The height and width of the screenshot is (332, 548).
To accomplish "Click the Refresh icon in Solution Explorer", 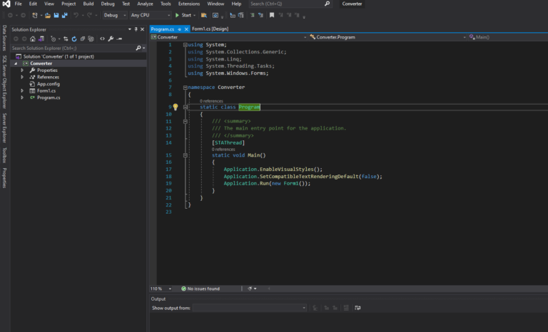I will [74, 38].
